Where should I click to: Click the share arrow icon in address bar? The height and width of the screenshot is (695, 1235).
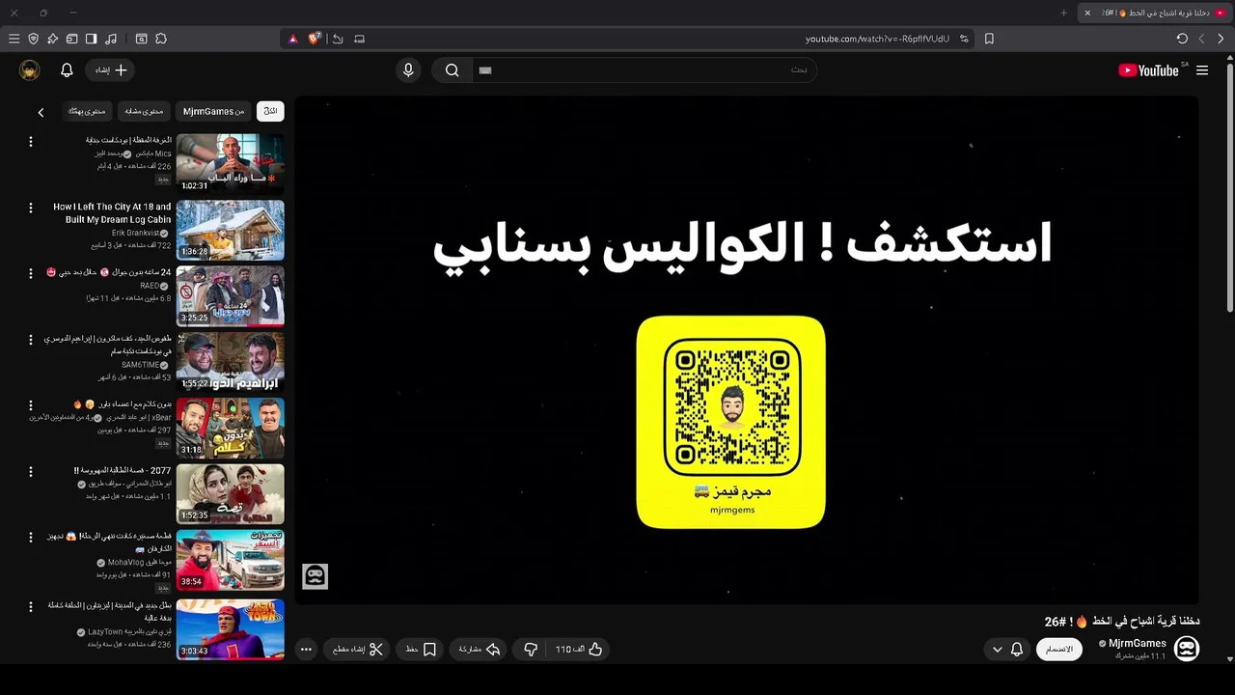point(338,39)
